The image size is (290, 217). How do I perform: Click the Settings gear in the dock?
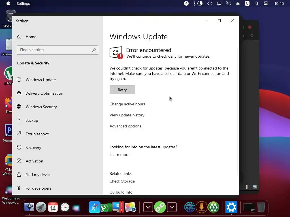point(231,207)
